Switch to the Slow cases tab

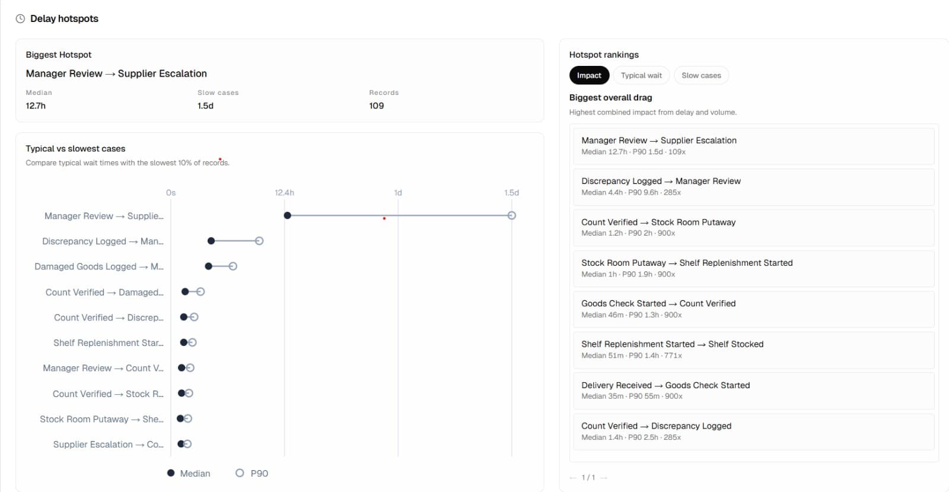701,75
